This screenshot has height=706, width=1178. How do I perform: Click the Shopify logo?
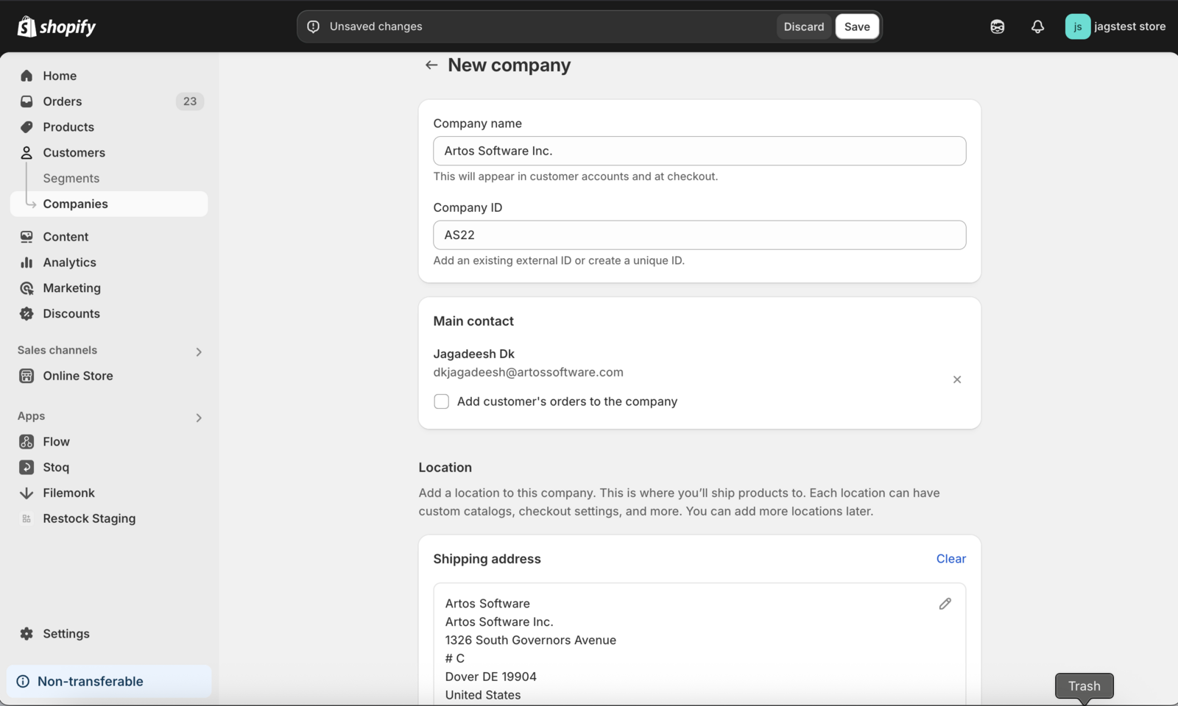coord(57,26)
